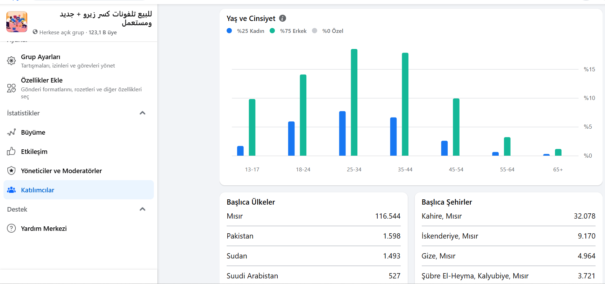Click the info icon beside Yaş ve Cinsiyet

[x=283, y=18]
